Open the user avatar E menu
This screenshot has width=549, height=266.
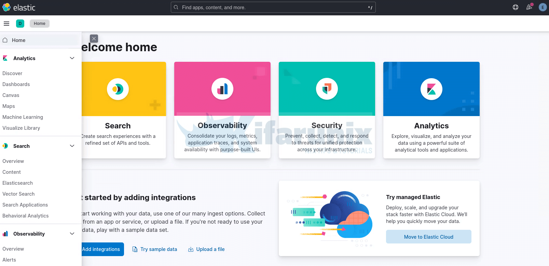pyautogui.click(x=543, y=7)
